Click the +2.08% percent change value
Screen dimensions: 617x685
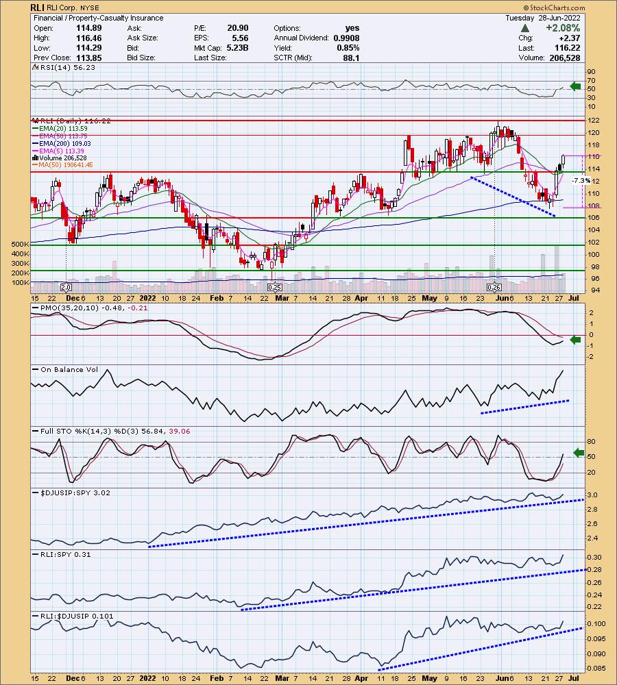[563, 28]
